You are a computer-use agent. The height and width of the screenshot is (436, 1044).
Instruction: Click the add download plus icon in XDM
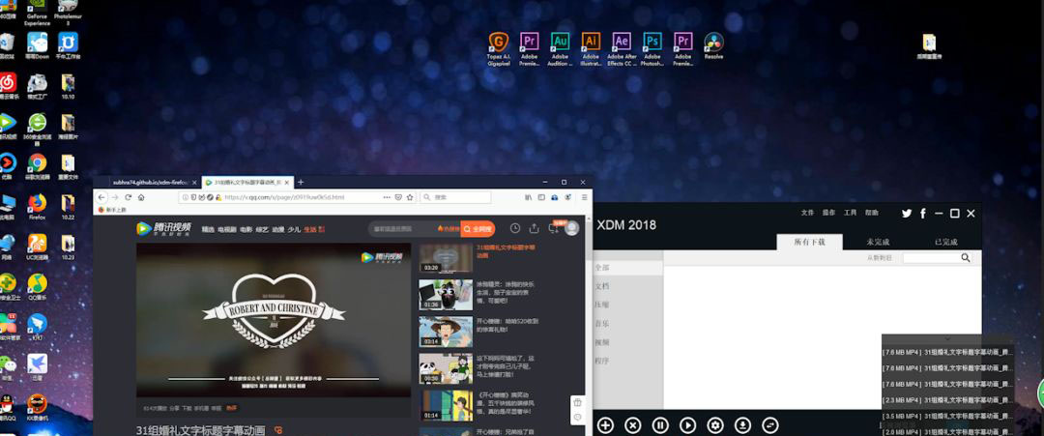(x=605, y=425)
